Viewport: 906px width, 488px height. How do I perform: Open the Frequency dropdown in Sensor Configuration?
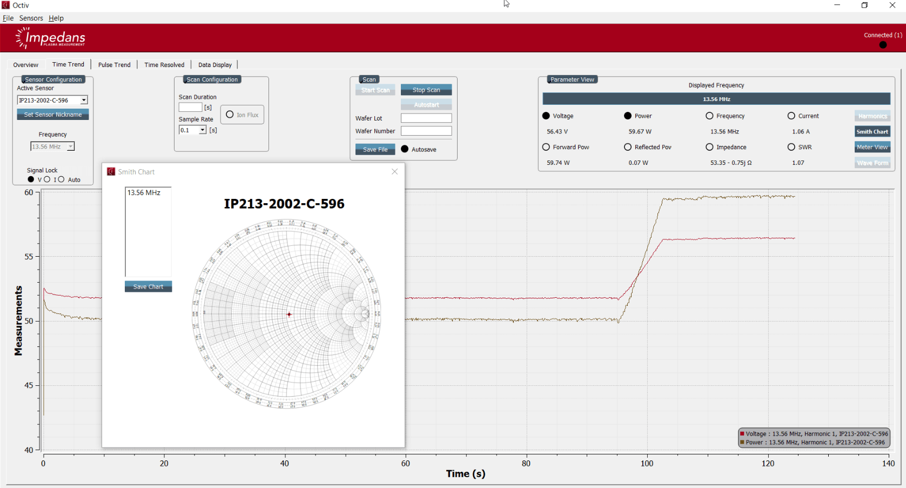coord(70,146)
